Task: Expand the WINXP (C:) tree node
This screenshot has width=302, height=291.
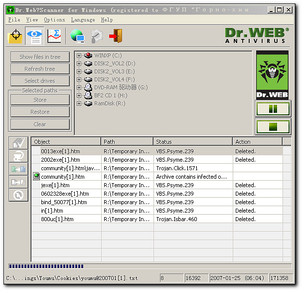Action: click(79, 55)
